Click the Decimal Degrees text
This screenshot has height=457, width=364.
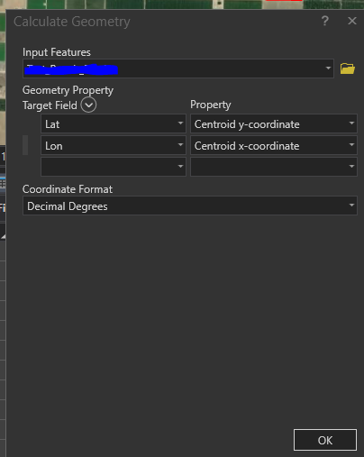[68, 206]
